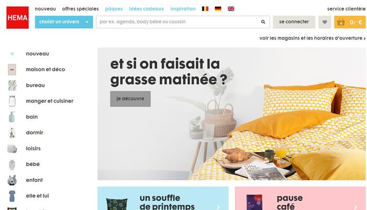Open the idées cadeaux menu item
Viewport: 367px width, 210px height.
(146, 9)
